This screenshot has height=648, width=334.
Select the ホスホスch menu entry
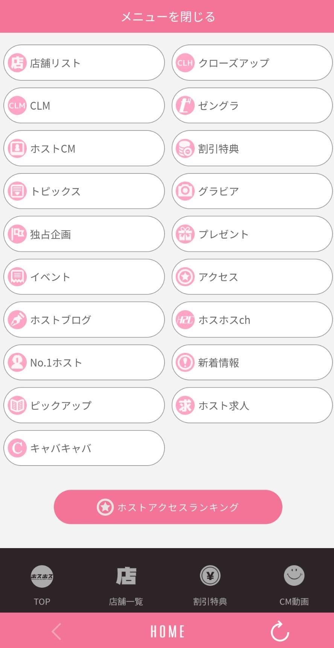(x=252, y=319)
